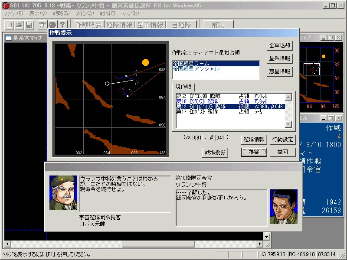This screenshot has width=347, height=260.
Task: Click the UC 795.9.10 status bar entry
Action: (272, 254)
